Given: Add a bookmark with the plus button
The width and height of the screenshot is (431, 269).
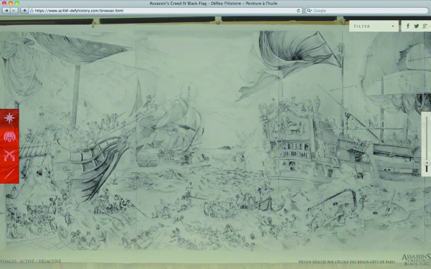Looking at the screenshot, I should click(24, 11).
